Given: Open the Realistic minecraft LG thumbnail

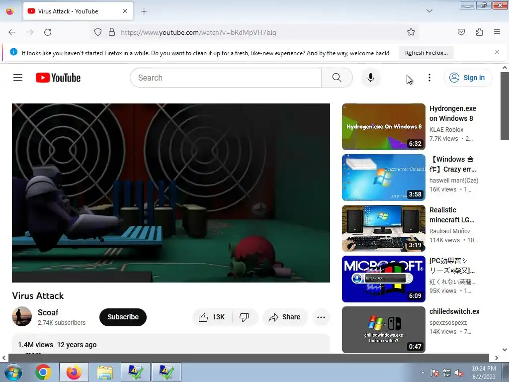Looking at the screenshot, I should coord(384,228).
